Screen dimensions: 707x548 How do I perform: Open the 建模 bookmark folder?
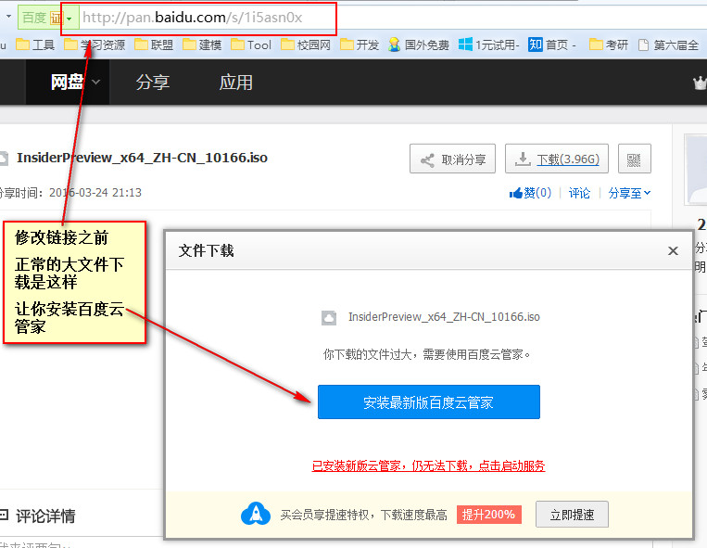[x=202, y=45]
